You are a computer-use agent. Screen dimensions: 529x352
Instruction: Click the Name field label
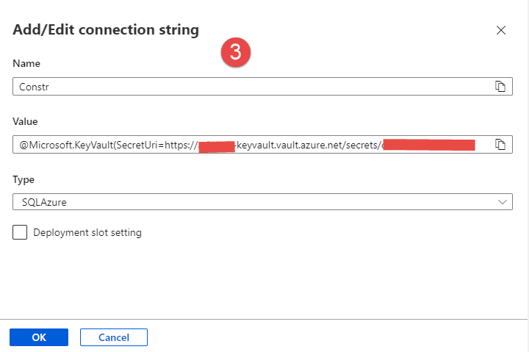pyautogui.click(x=26, y=64)
